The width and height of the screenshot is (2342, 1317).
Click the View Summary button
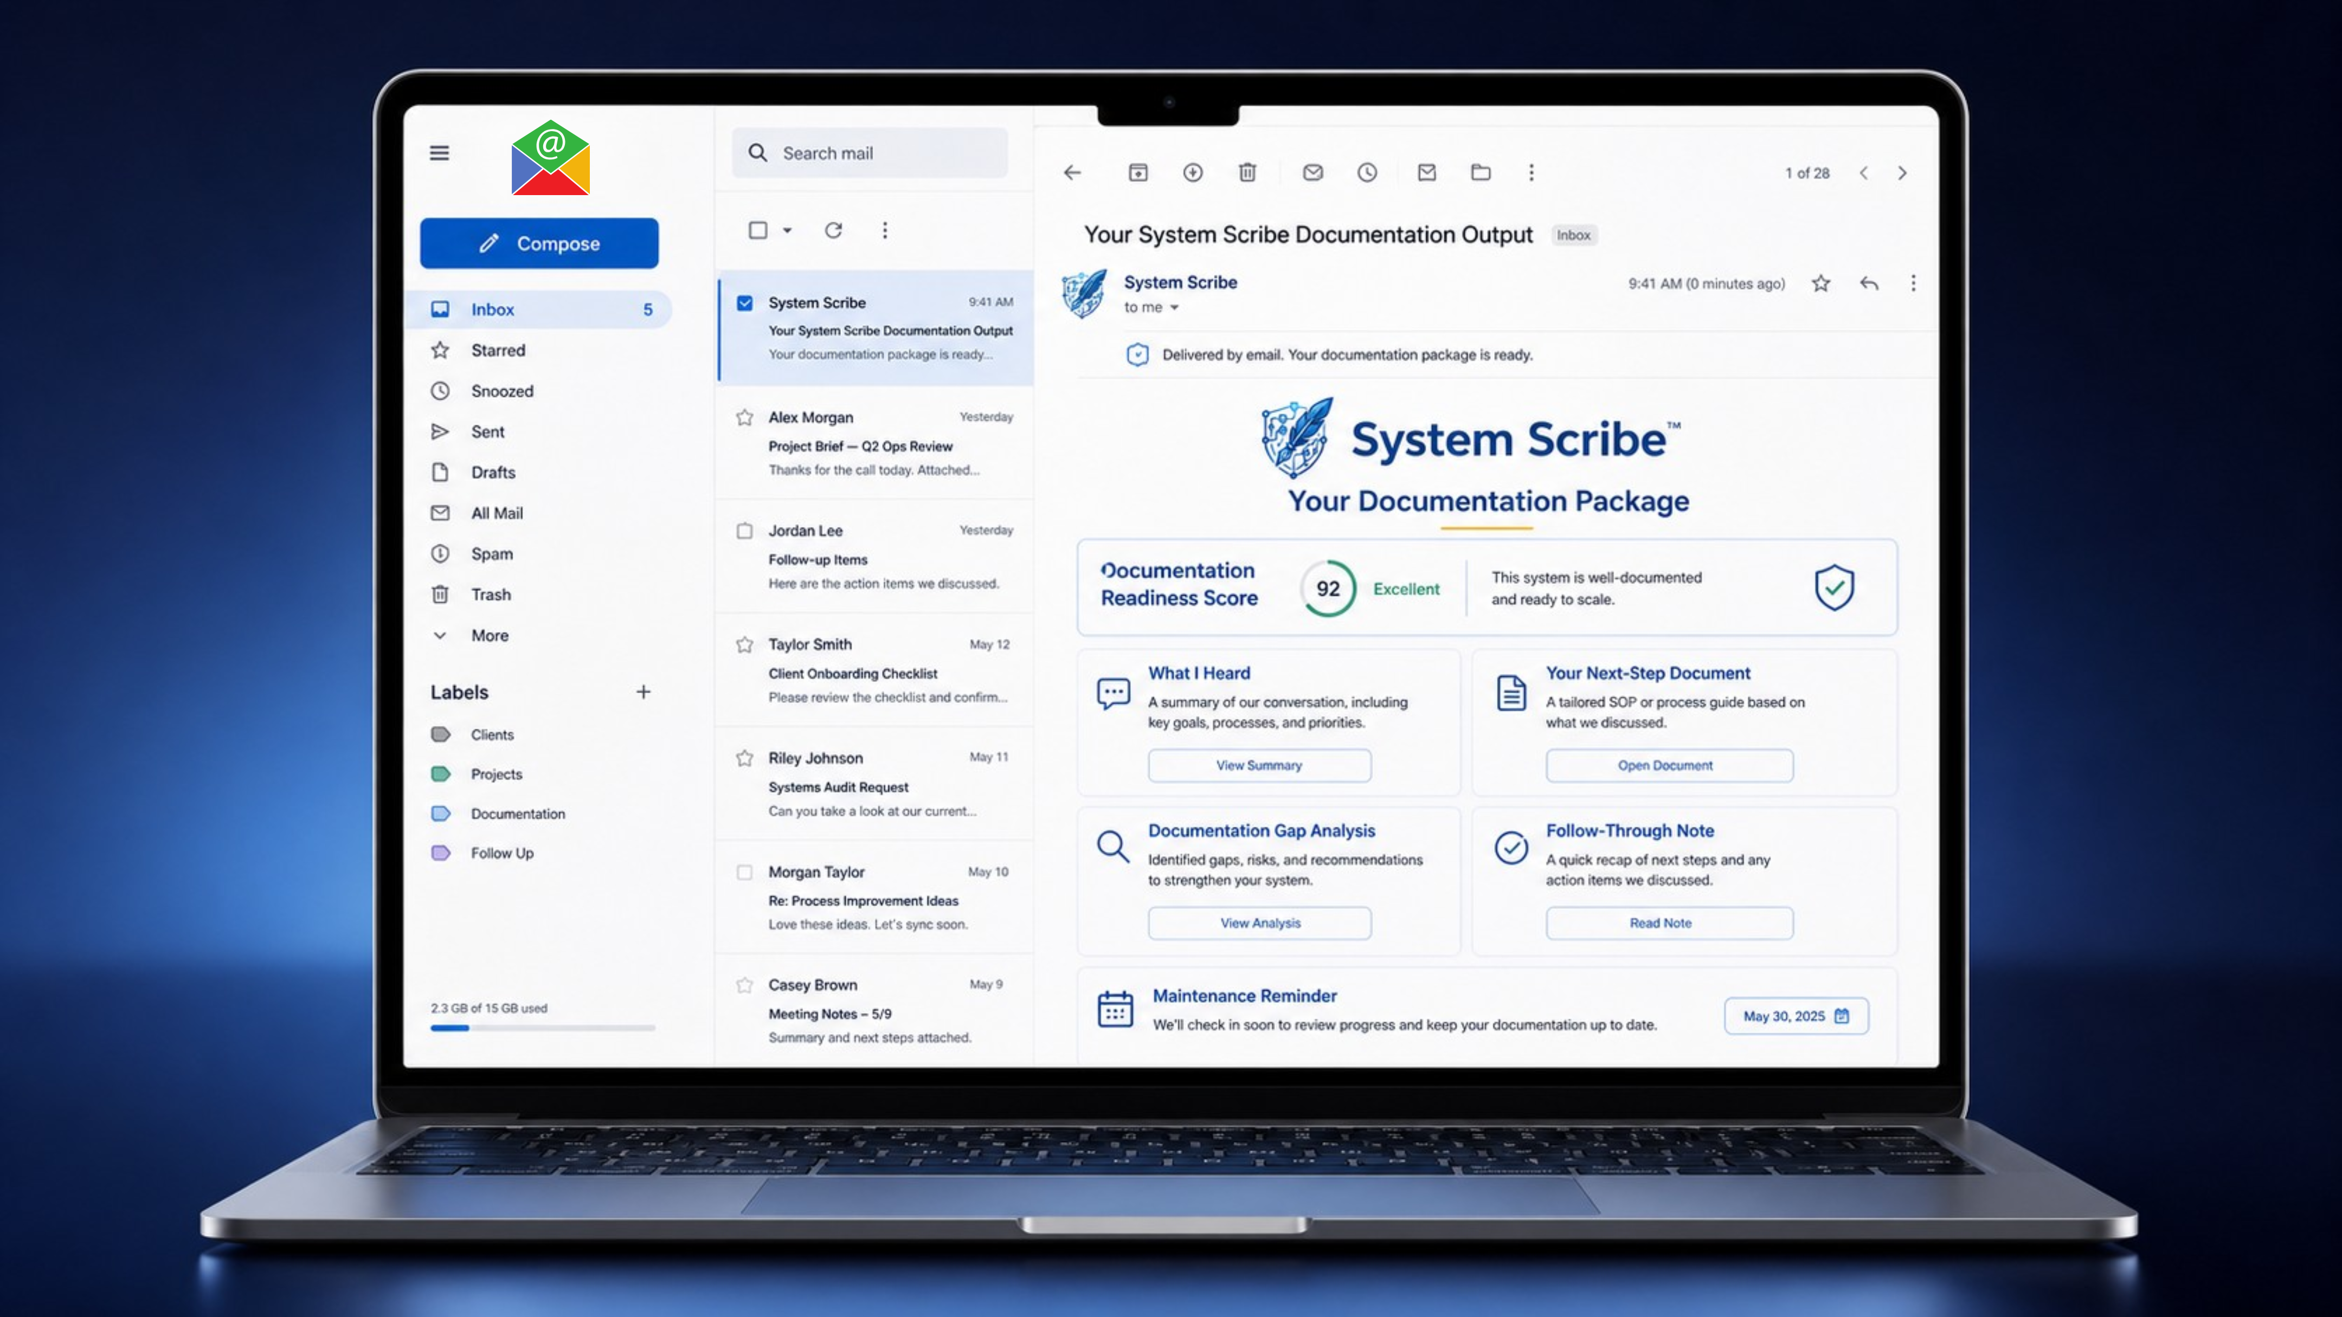pos(1259,765)
